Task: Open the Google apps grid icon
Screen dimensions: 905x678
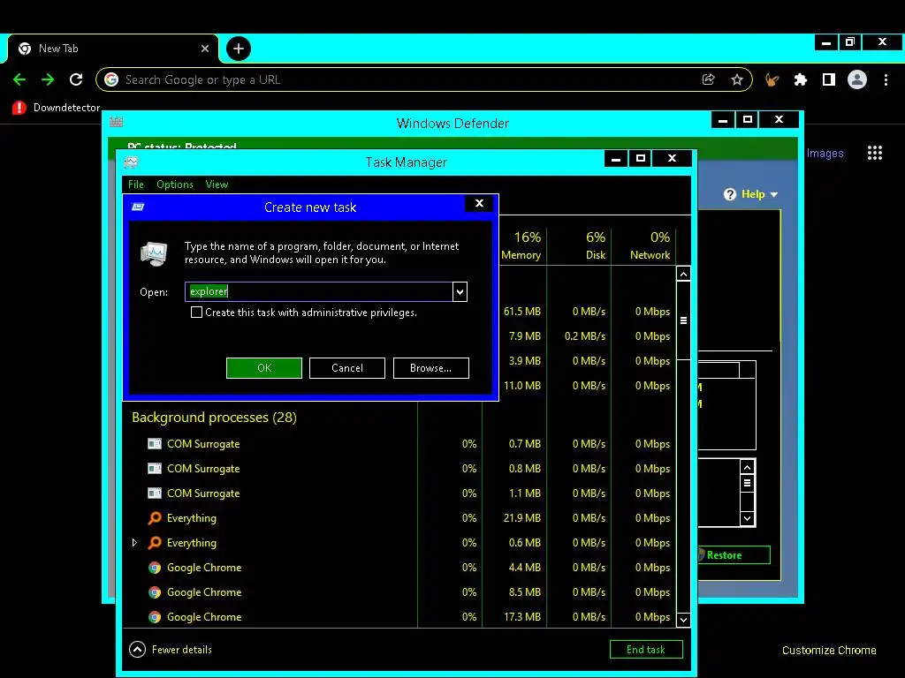Action: 874,153
